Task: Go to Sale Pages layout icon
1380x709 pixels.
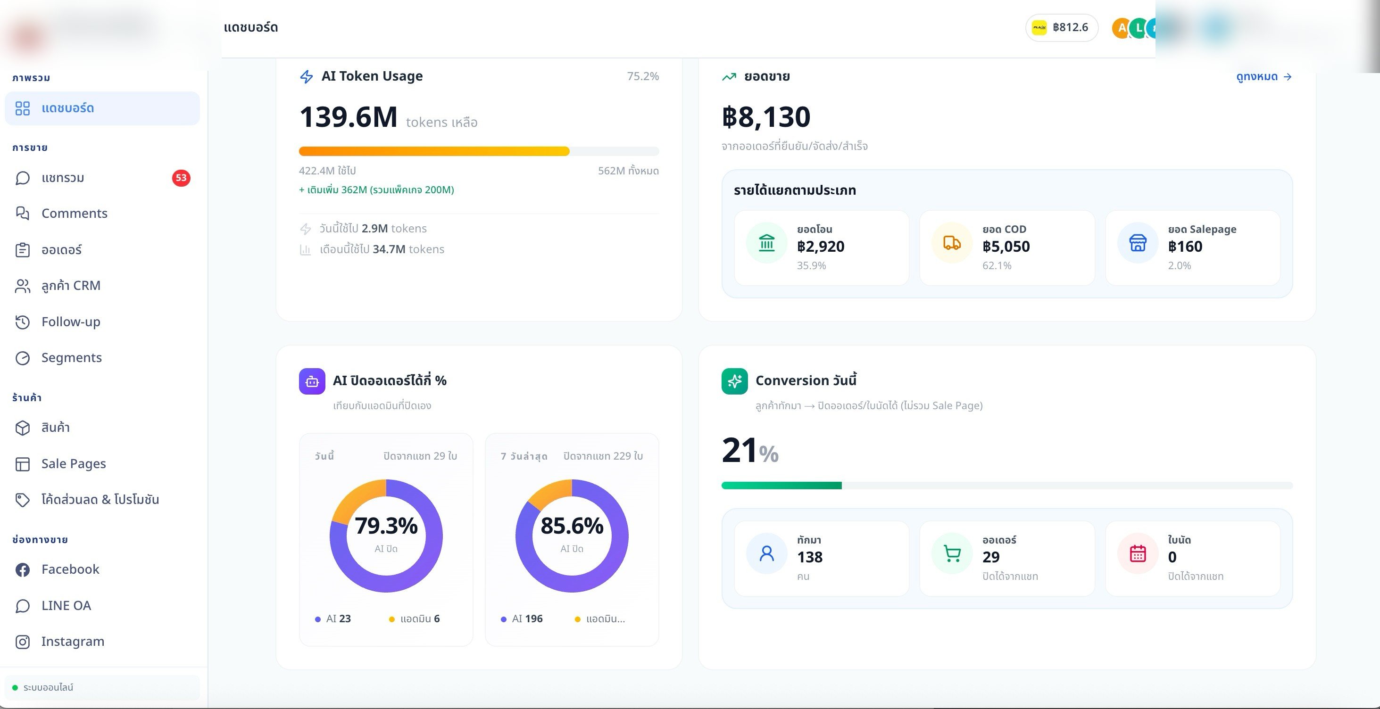Action: (x=23, y=464)
